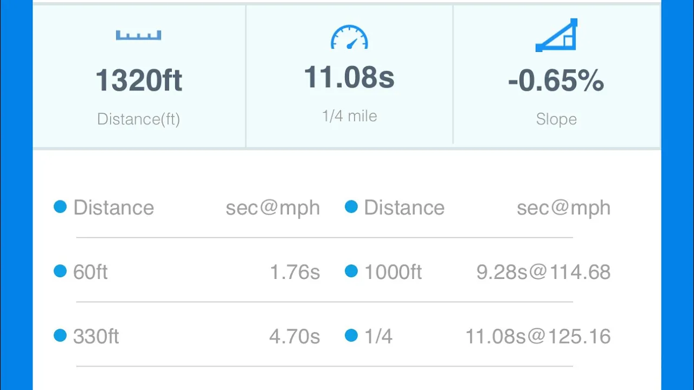Open the 330ft split row

tap(187, 336)
